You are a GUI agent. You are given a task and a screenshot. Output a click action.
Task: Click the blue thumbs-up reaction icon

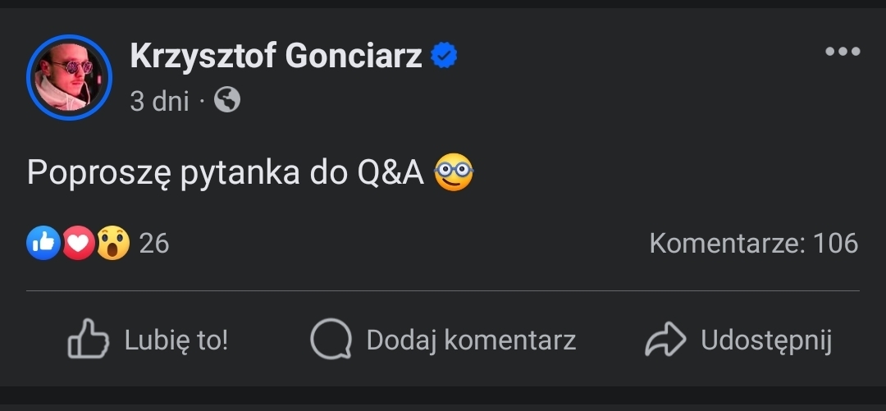[43, 243]
